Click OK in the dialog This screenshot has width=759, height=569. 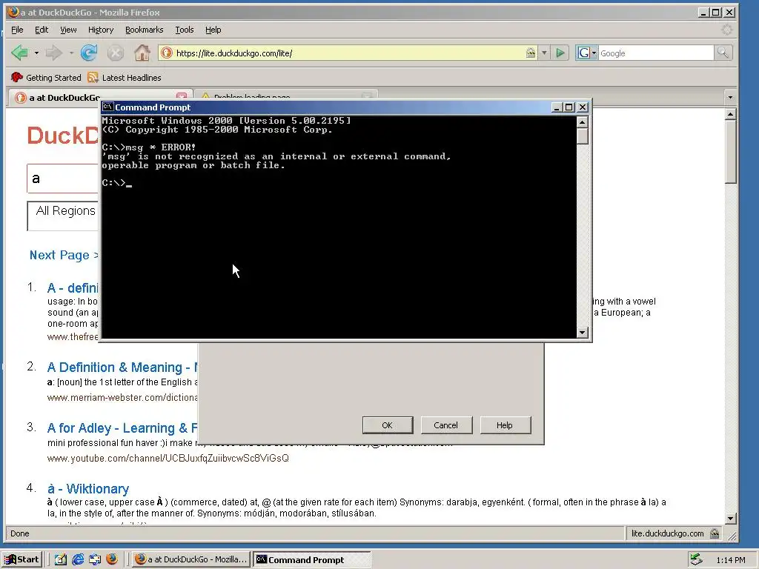(x=387, y=425)
